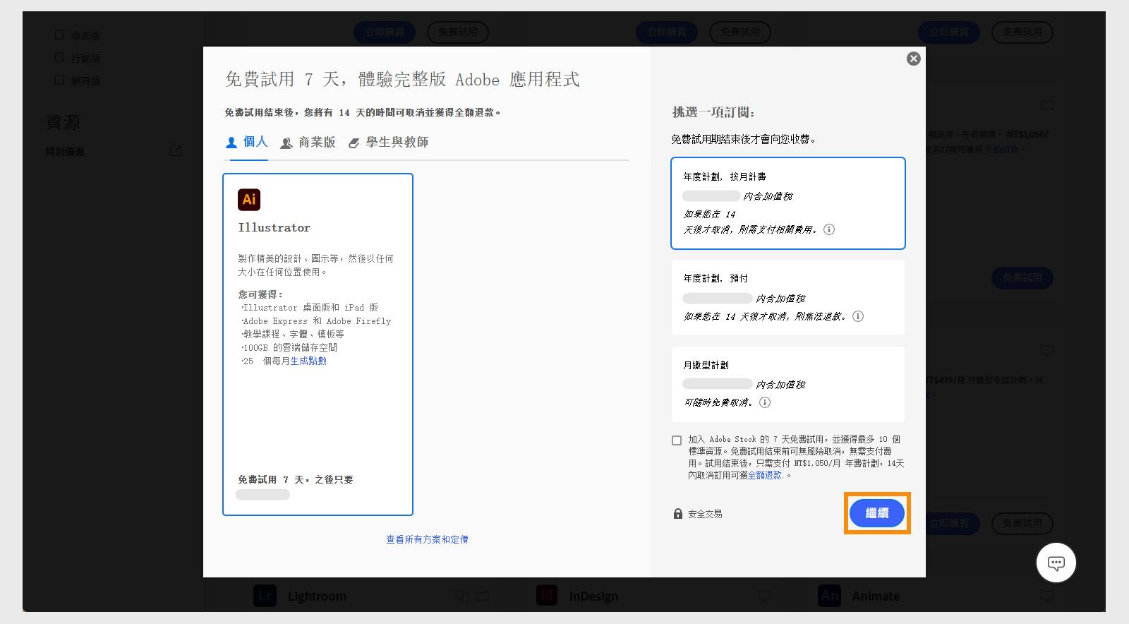Click the 繼續 button
1129x624 pixels.
point(877,513)
